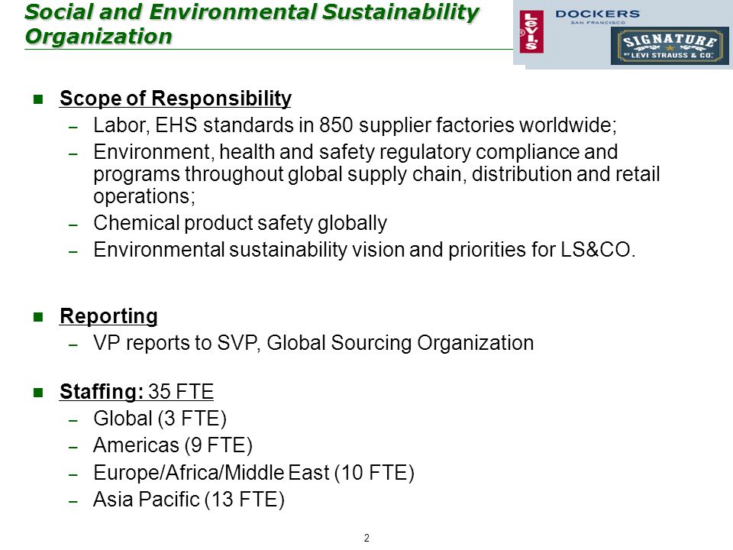Click the green bullet beside Reporting
Viewport: 733px width, 550px height.
pyautogui.click(x=38, y=317)
